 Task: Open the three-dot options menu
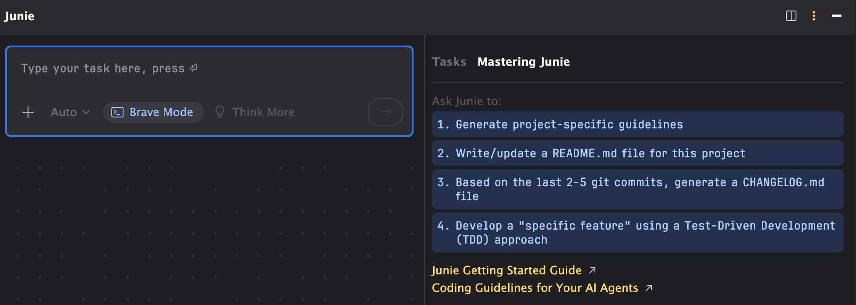pyautogui.click(x=814, y=16)
